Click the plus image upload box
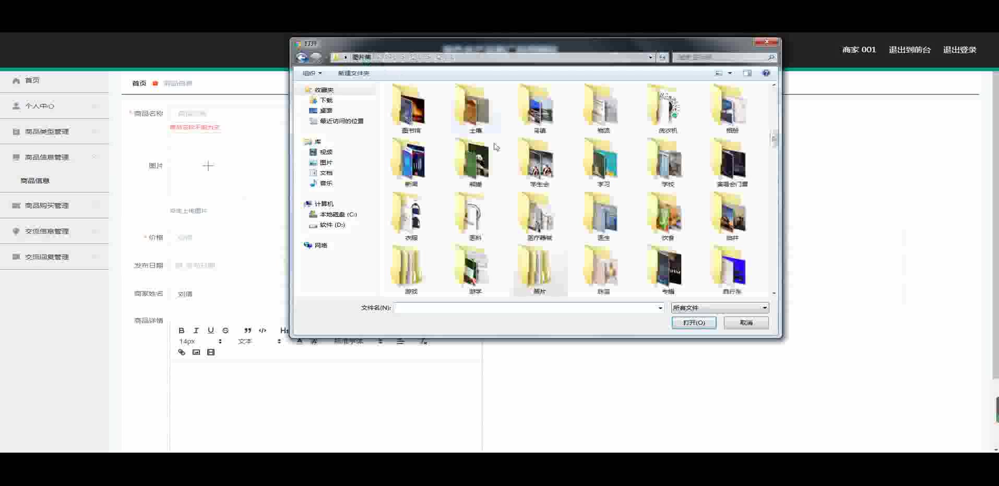The height and width of the screenshot is (486, 999). (208, 166)
